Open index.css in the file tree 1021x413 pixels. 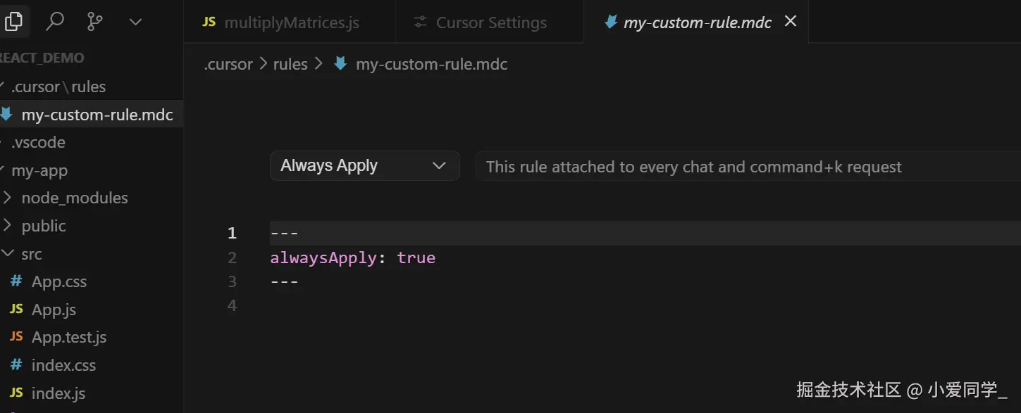click(63, 365)
